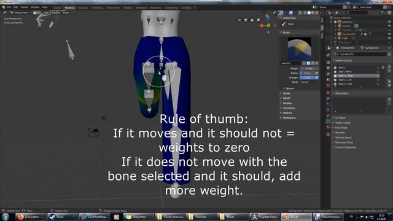Open the Tool properties tab icon
The image size is (393, 221).
point(328,55)
